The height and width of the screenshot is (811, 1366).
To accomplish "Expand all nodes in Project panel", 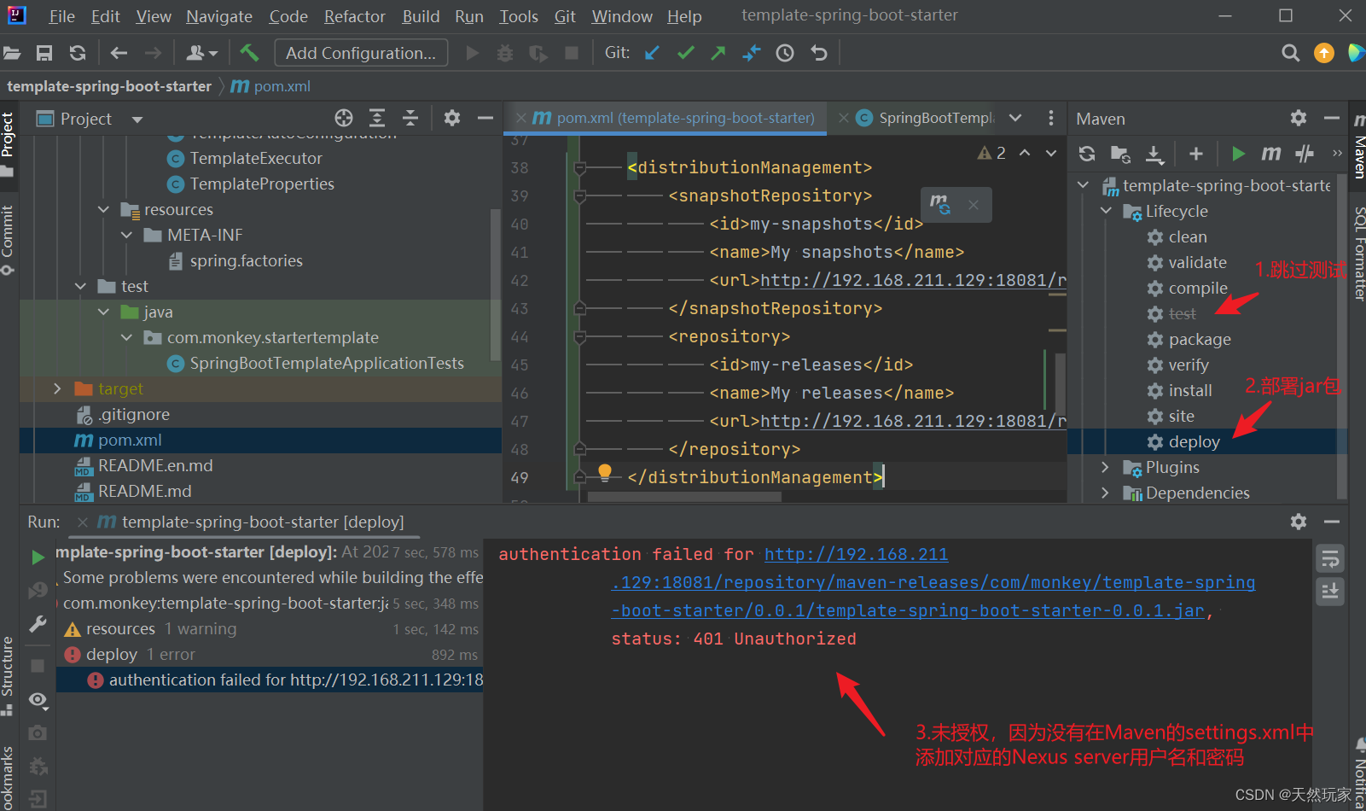I will [377, 118].
